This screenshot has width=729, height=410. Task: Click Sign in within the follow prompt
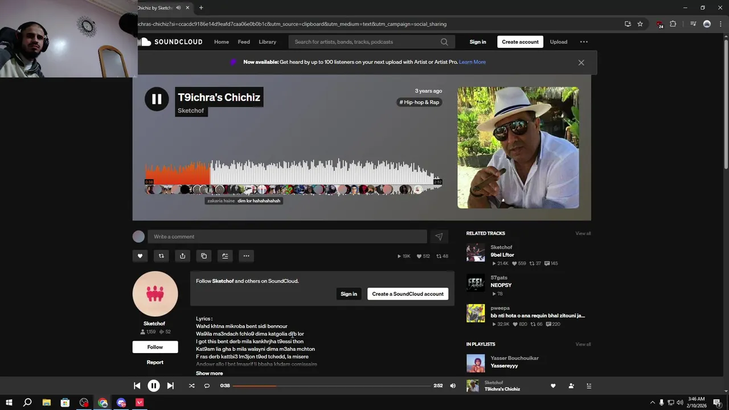click(349, 294)
